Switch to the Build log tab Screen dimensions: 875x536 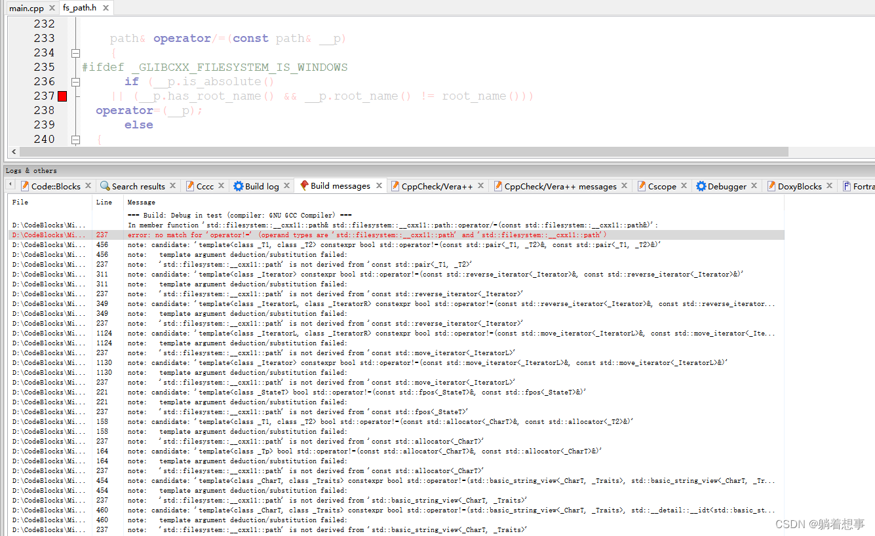coord(262,187)
